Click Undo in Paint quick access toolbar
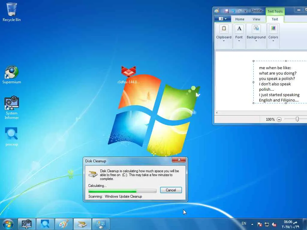This screenshot has width=307, height=230. (233, 11)
